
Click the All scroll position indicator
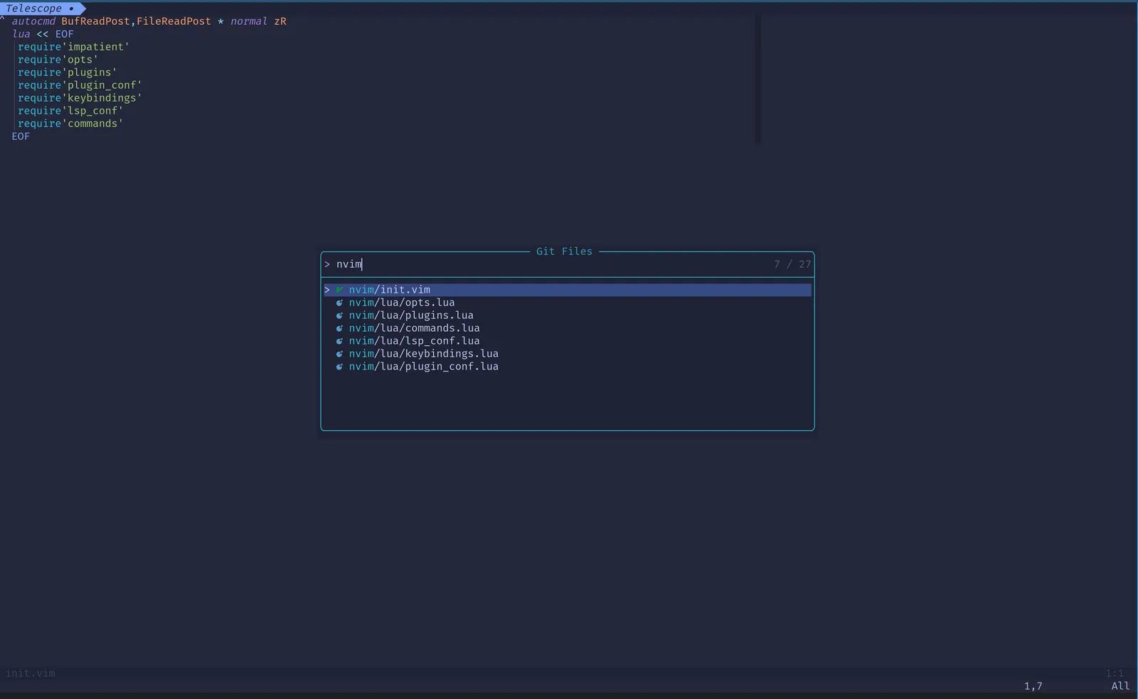1120,686
